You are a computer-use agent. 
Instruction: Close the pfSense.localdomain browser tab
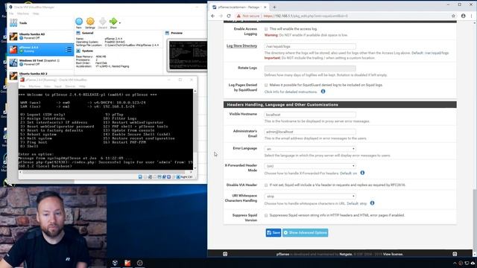tap(265, 7)
